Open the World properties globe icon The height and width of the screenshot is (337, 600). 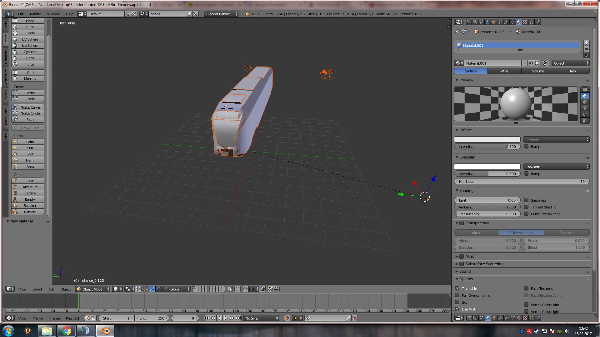[487, 22]
